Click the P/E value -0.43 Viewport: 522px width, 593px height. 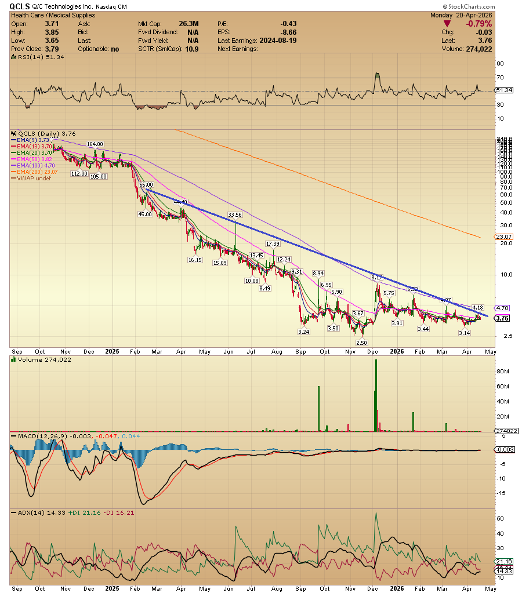pyautogui.click(x=289, y=23)
